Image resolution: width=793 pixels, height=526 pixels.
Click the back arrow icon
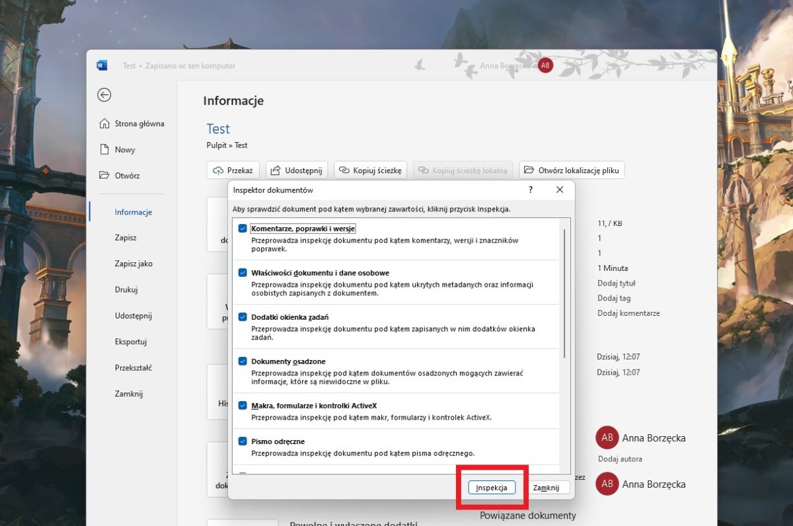[x=104, y=95]
